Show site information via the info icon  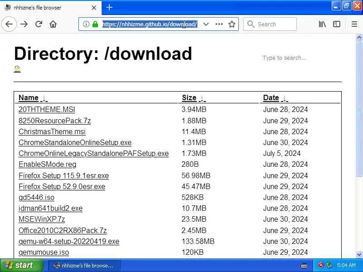tap(86, 24)
